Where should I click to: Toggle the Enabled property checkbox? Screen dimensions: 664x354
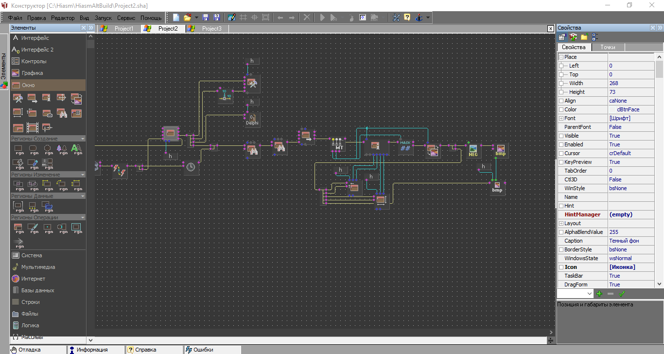561,144
